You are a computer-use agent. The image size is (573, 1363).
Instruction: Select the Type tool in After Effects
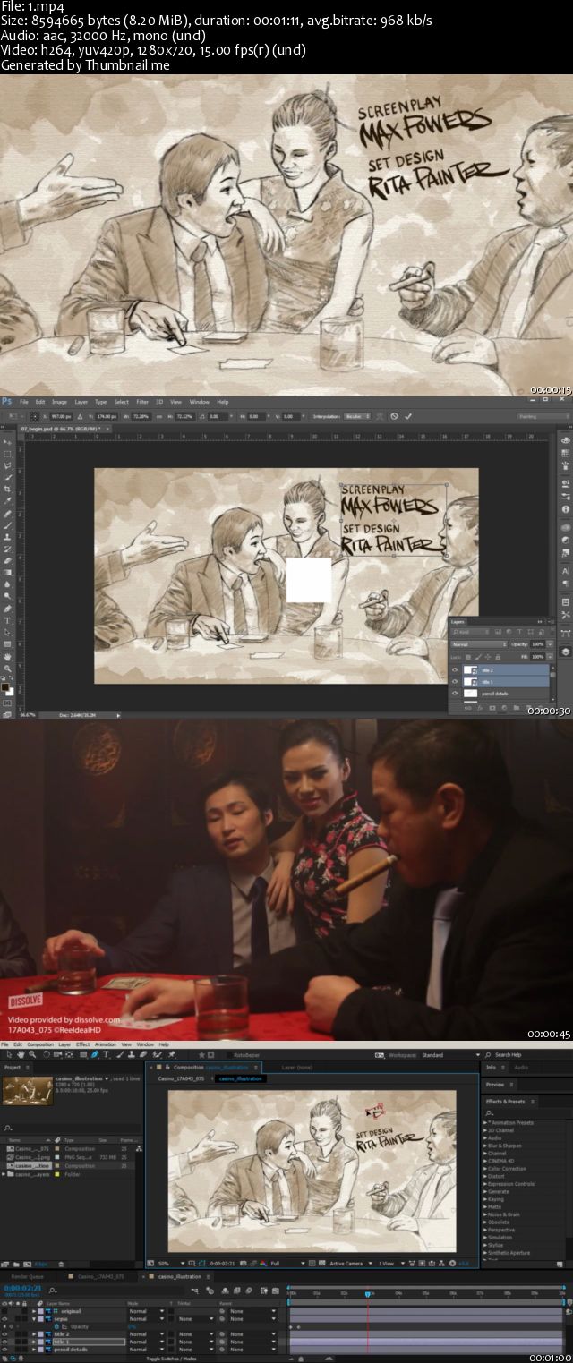[106, 1054]
